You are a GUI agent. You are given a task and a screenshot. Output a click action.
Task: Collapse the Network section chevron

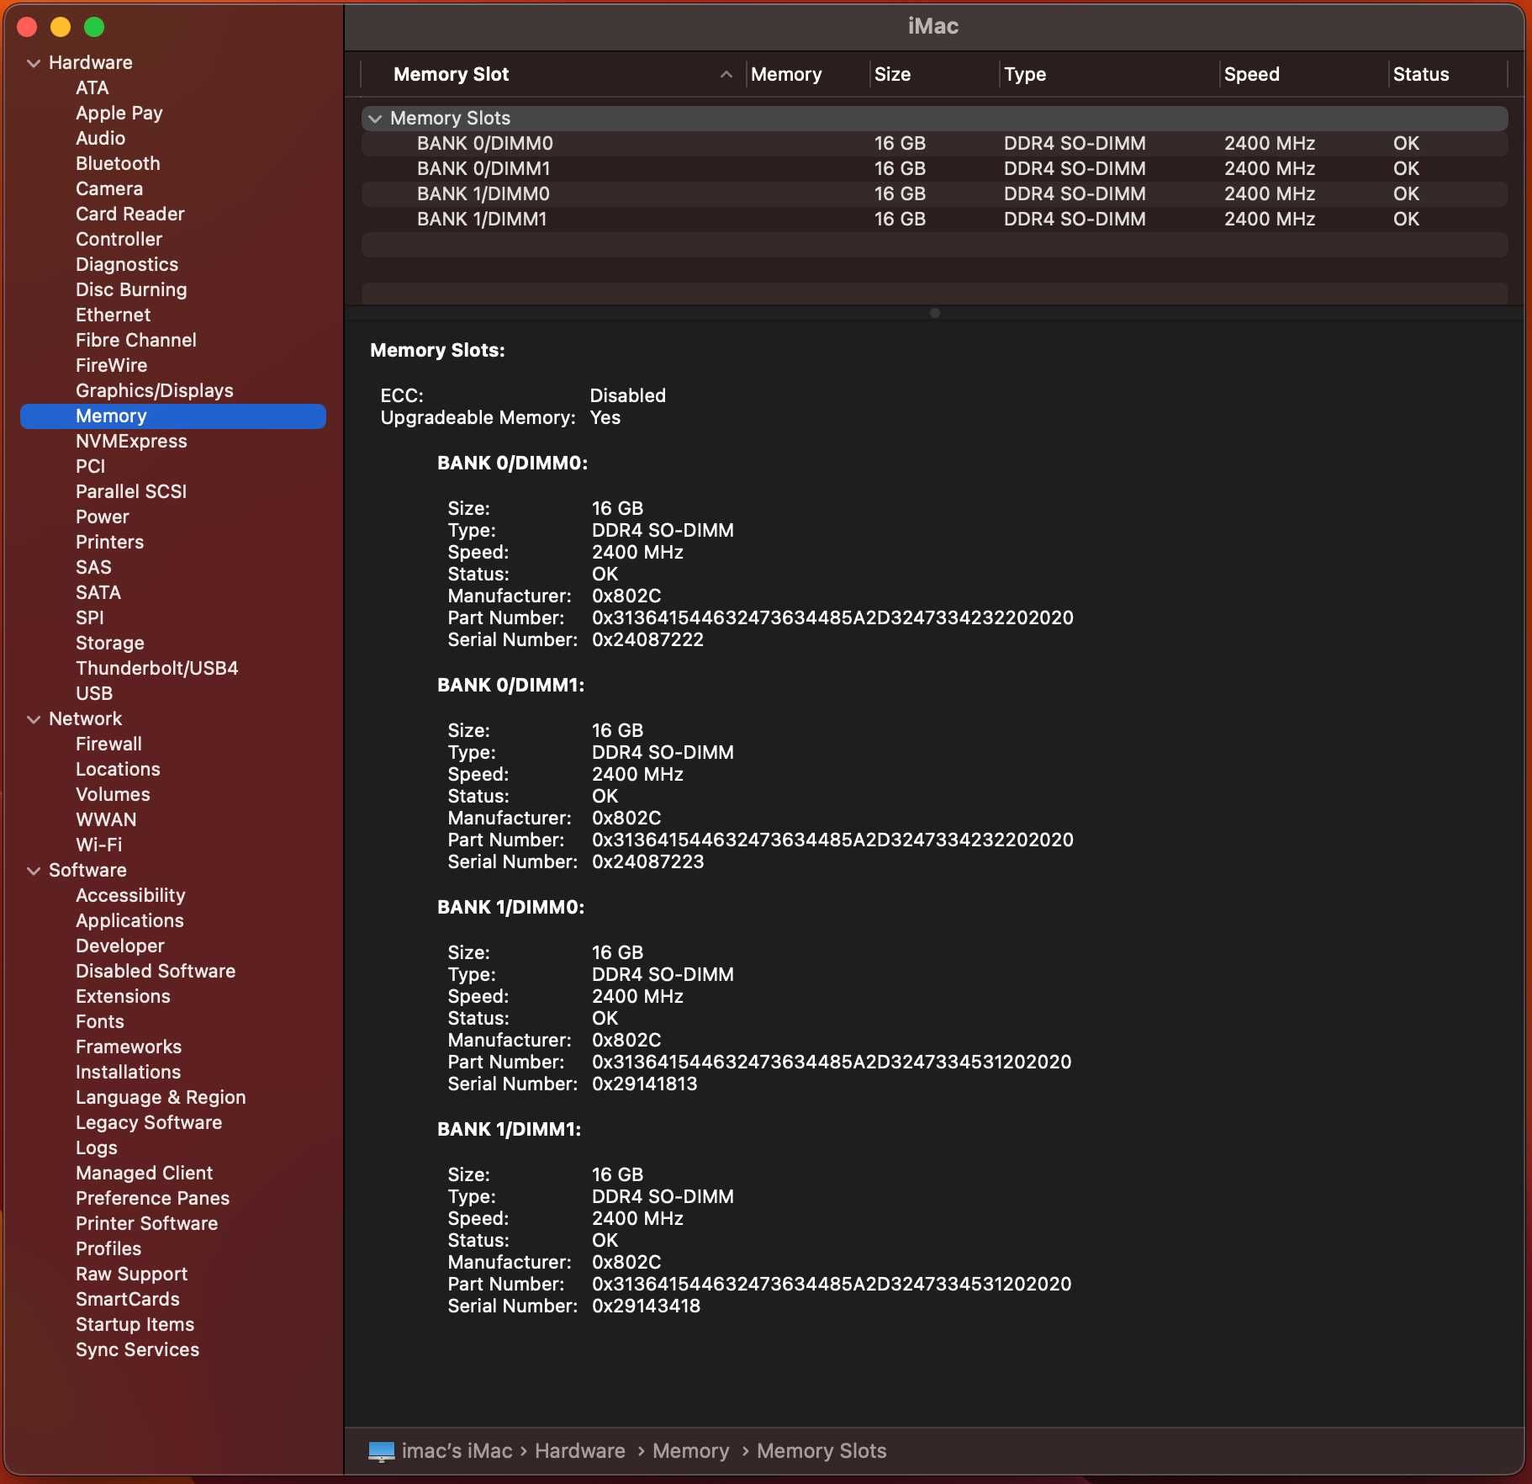tap(34, 719)
